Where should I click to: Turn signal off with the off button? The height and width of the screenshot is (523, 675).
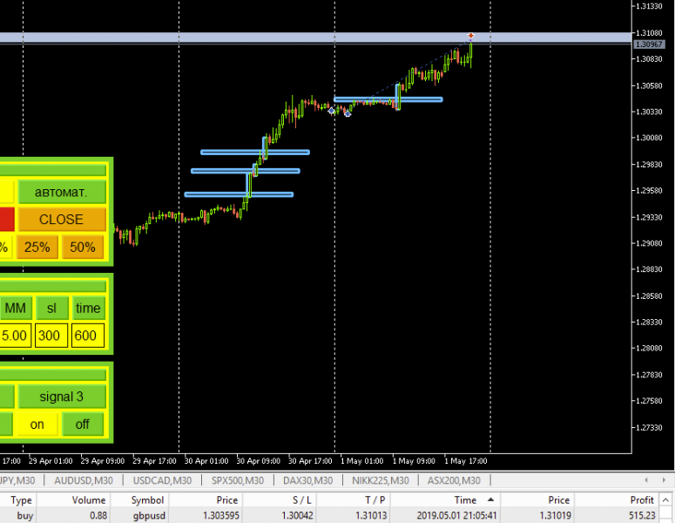(x=83, y=425)
